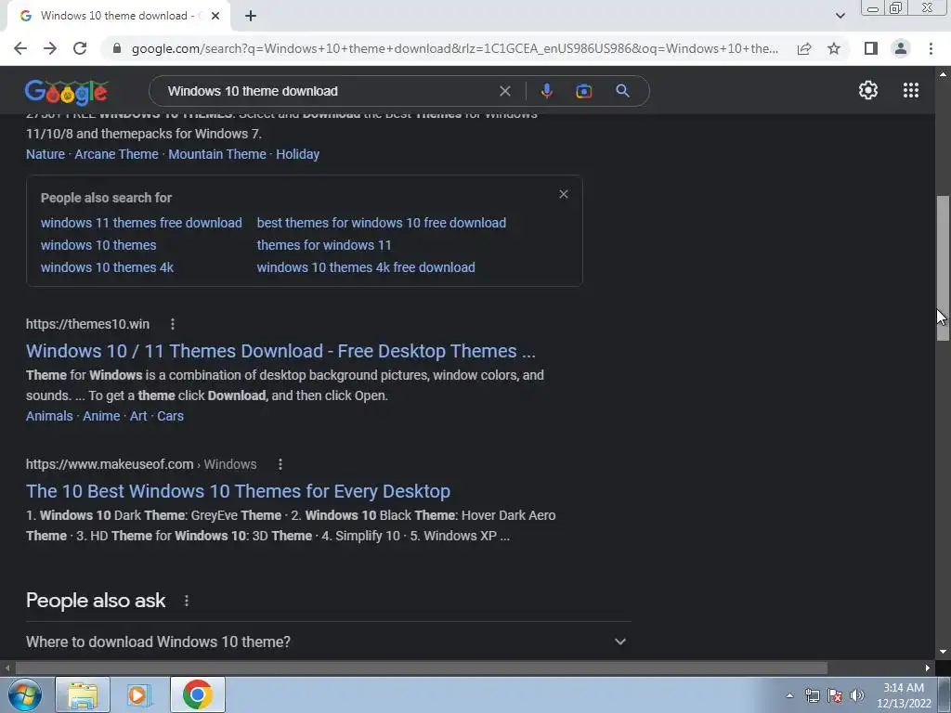Open the Animals sitelink
Image resolution: width=951 pixels, height=713 pixels.
click(49, 416)
